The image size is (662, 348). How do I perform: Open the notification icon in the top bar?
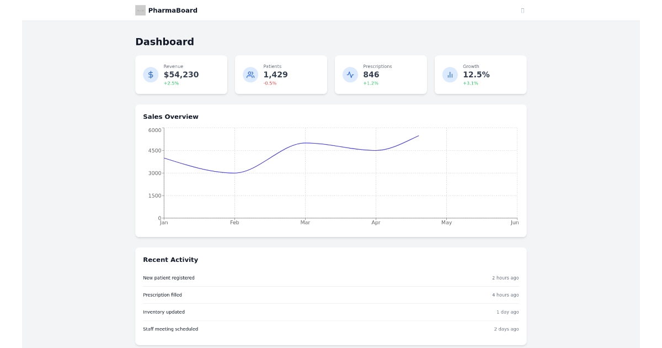point(522,10)
